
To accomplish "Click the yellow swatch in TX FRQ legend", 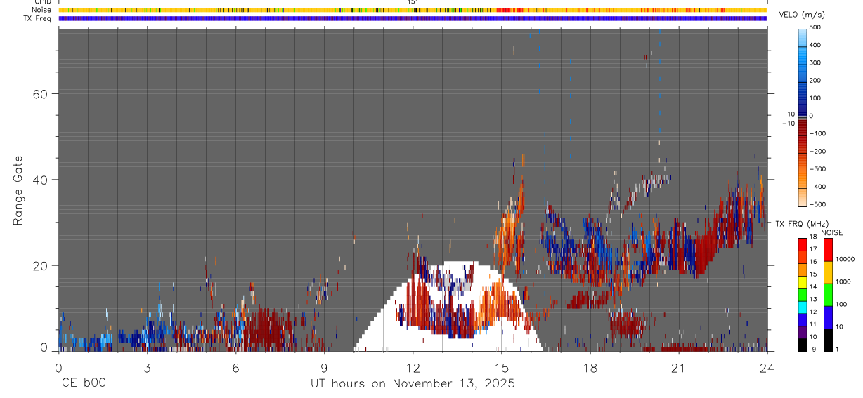I will 802,281.
